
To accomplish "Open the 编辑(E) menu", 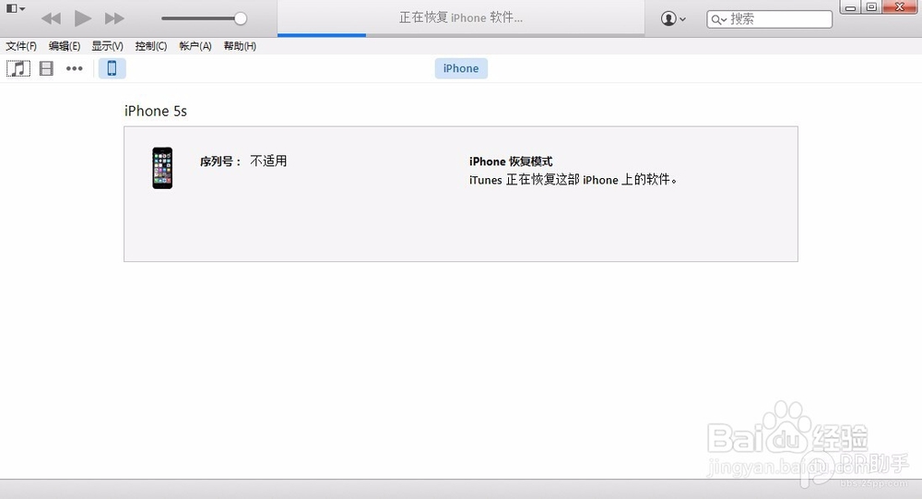I will point(65,46).
